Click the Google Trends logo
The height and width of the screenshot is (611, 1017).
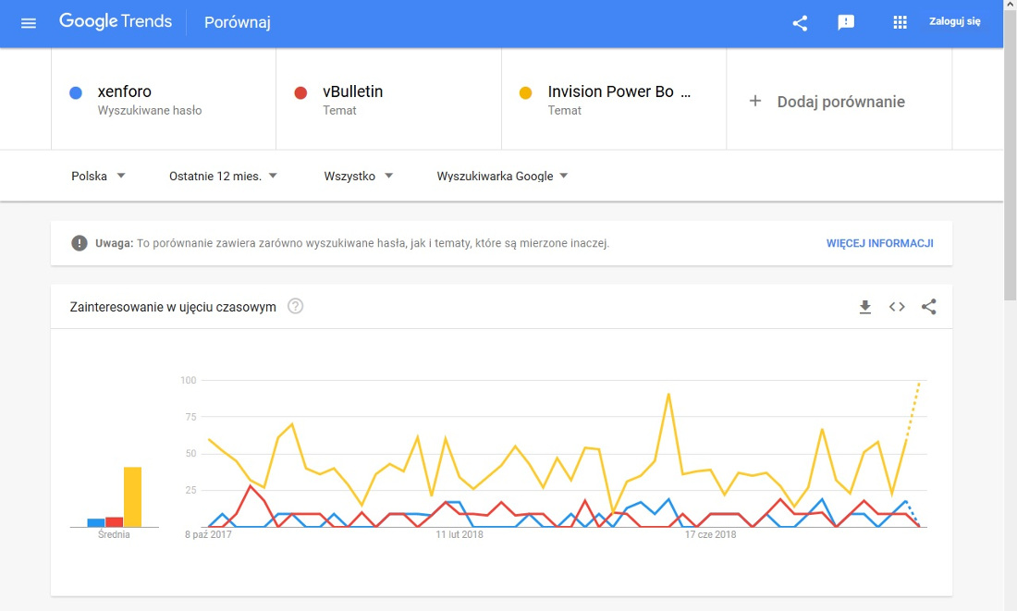[116, 22]
